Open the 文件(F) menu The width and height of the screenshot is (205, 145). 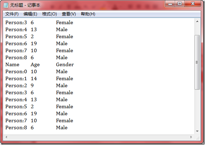12,14
